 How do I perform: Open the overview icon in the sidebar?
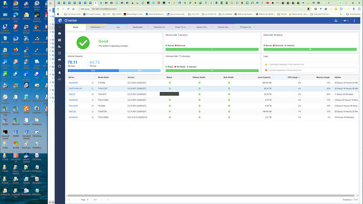click(x=60, y=34)
